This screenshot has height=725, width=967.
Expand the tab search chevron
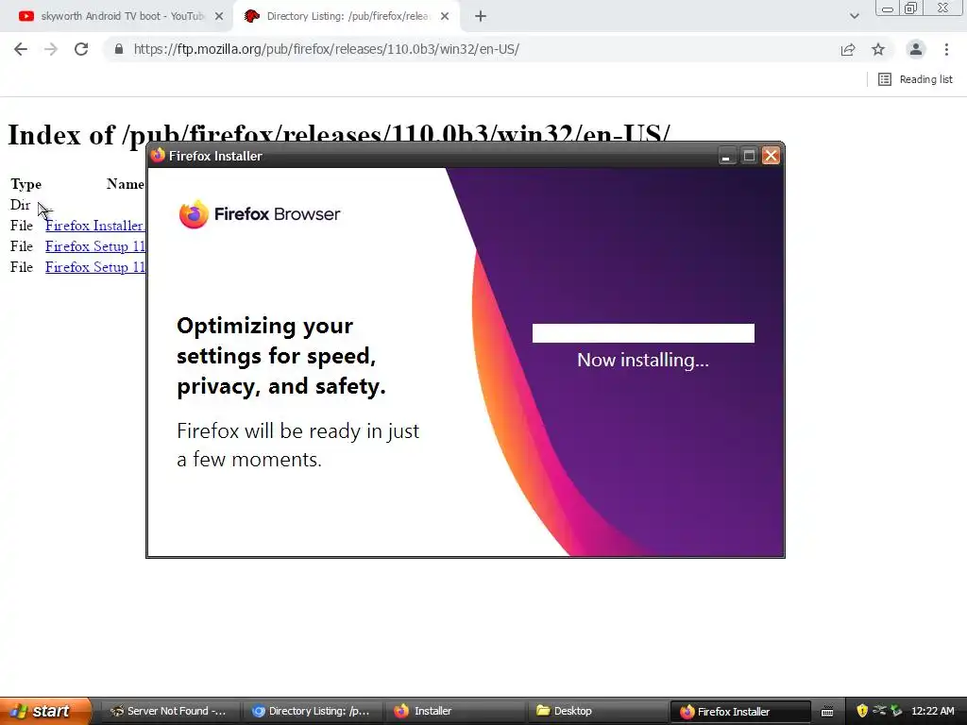click(854, 16)
